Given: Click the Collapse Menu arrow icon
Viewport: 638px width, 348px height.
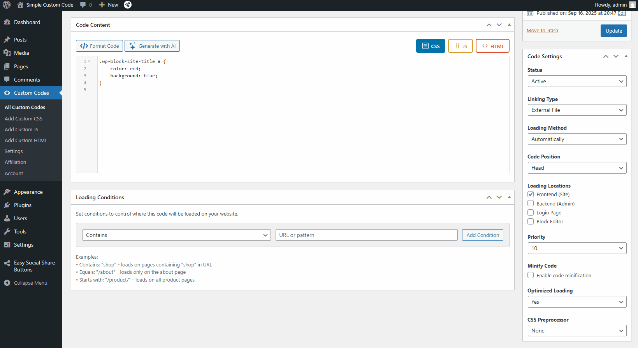Looking at the screenshot, I should pos(7,283).
